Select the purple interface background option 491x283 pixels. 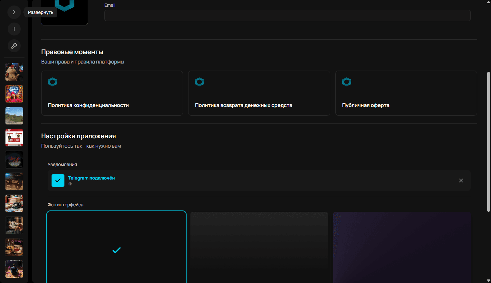401,247
